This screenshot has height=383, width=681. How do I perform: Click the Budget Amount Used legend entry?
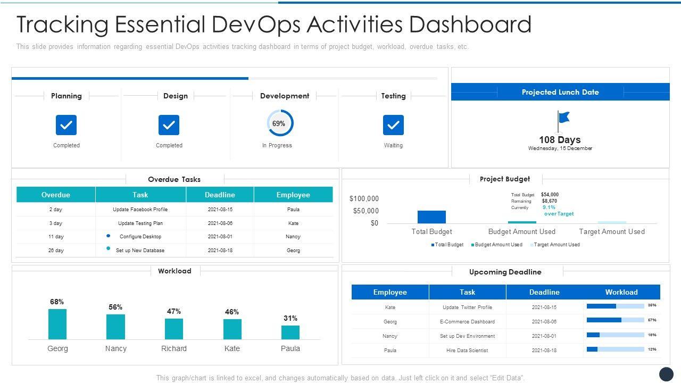(x=496, y=245)
